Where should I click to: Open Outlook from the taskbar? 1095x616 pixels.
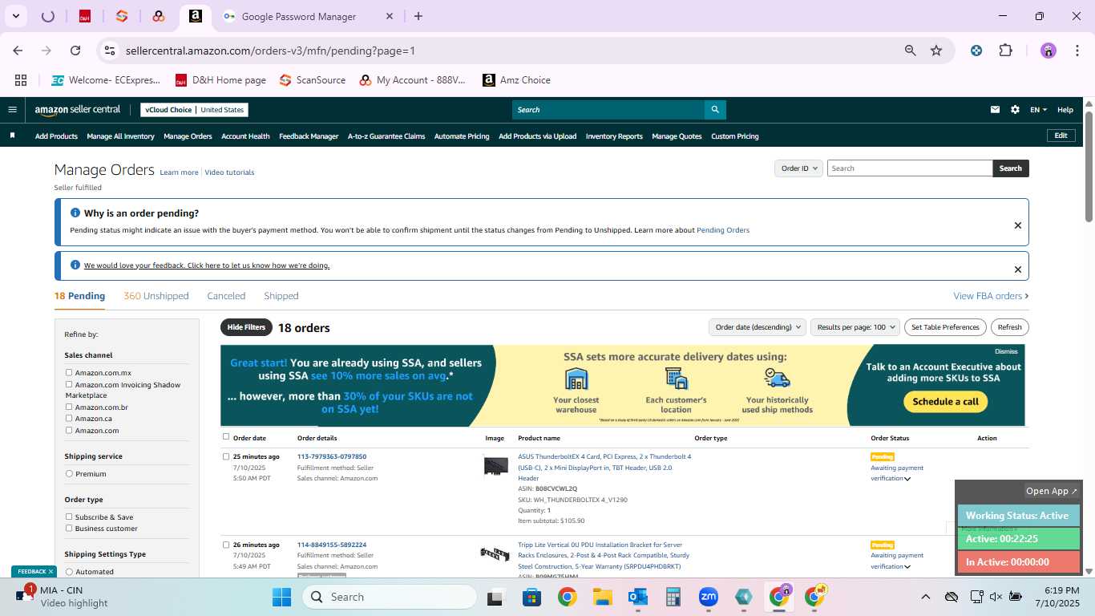(x=638, y=597)
